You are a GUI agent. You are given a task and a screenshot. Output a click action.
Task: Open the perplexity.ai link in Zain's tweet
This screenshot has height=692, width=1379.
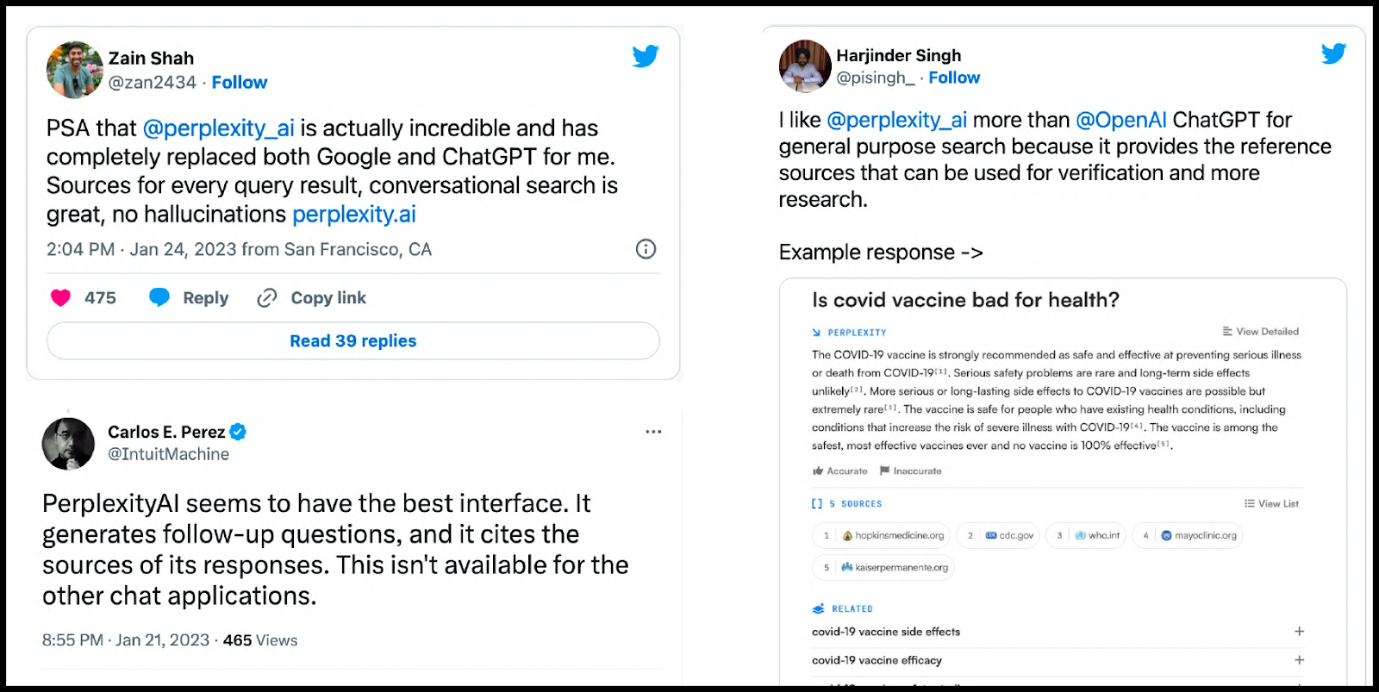354,215
